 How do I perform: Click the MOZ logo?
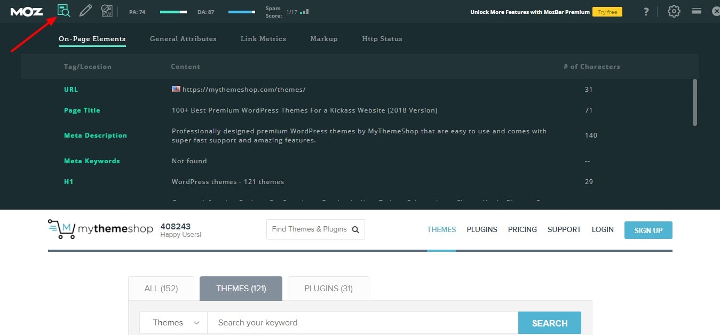coord(27,11)
